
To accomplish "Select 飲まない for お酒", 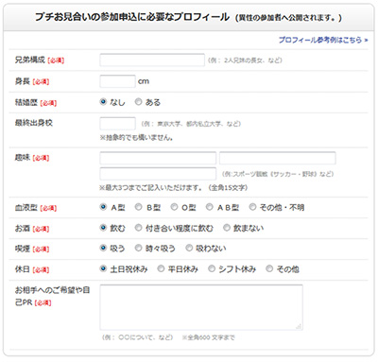I will 227,227.
